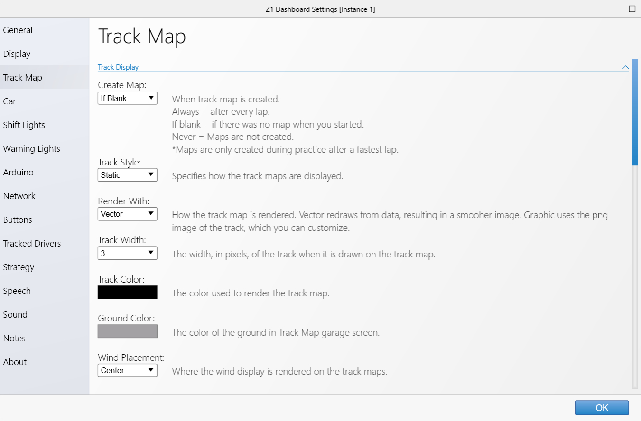Click 'Always = after every lap.' text
Viewport: 641px width, 421px height.
click(221, 112)
